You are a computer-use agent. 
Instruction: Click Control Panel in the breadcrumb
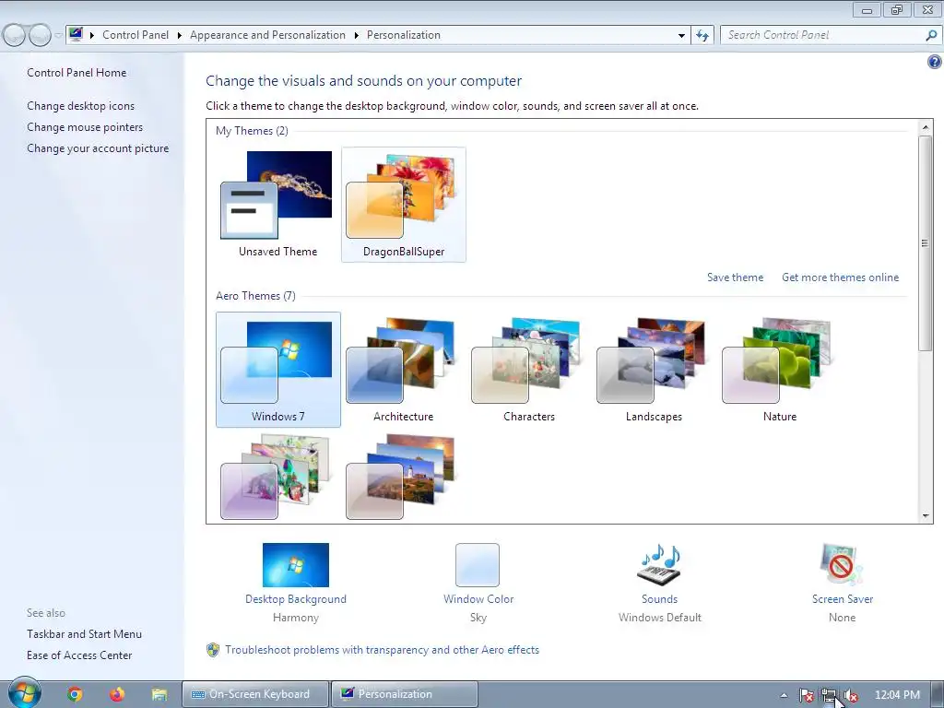136,35
